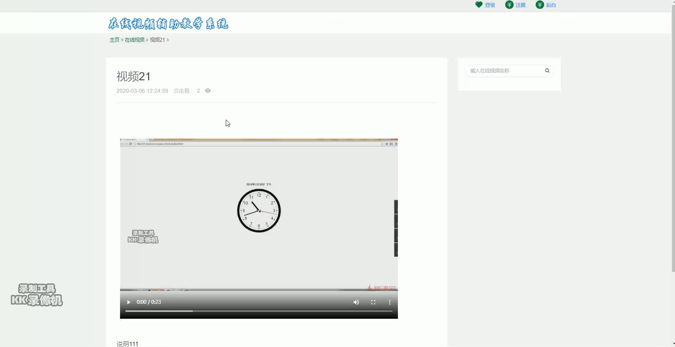The height and width of the screenshot is (347, 675).
Task: Click the publish date 2020-03-06 12:24:59
Action: click(142, 91)
